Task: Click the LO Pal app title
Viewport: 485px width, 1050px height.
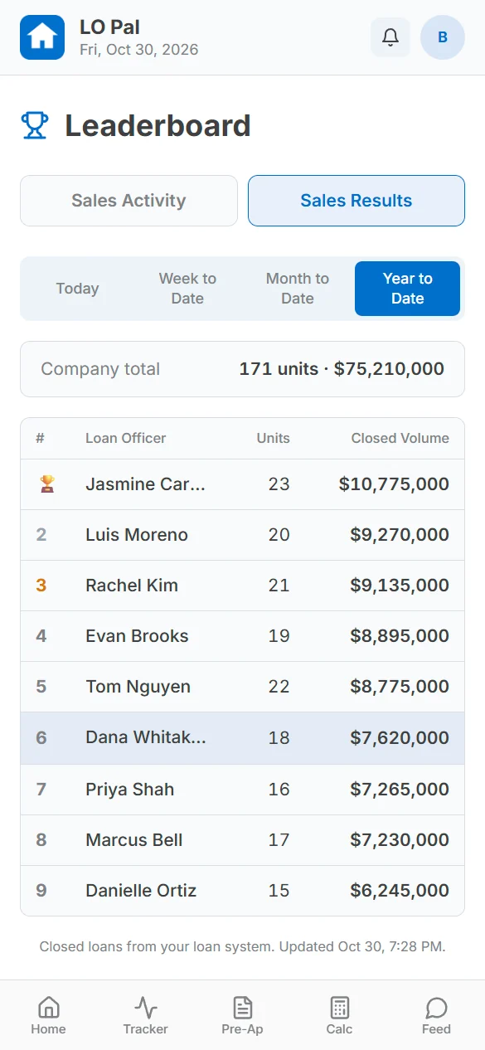Action: coord(109,27)
